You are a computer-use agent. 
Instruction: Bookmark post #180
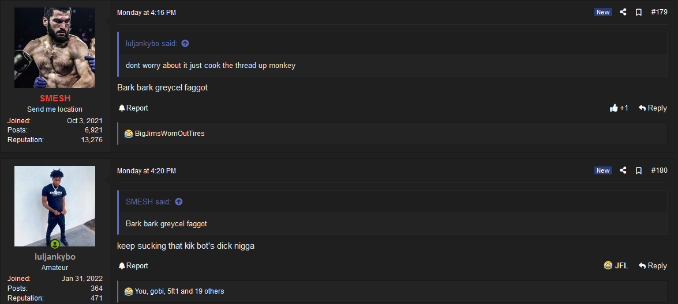[x=639, y=171]
